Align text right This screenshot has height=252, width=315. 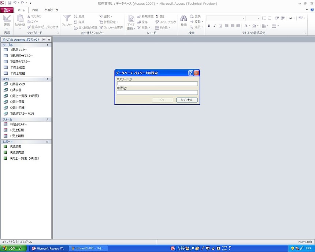tap(238, 26)
